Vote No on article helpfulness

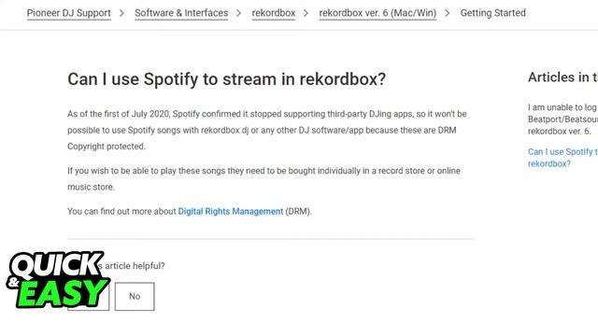tap(135, 297)
